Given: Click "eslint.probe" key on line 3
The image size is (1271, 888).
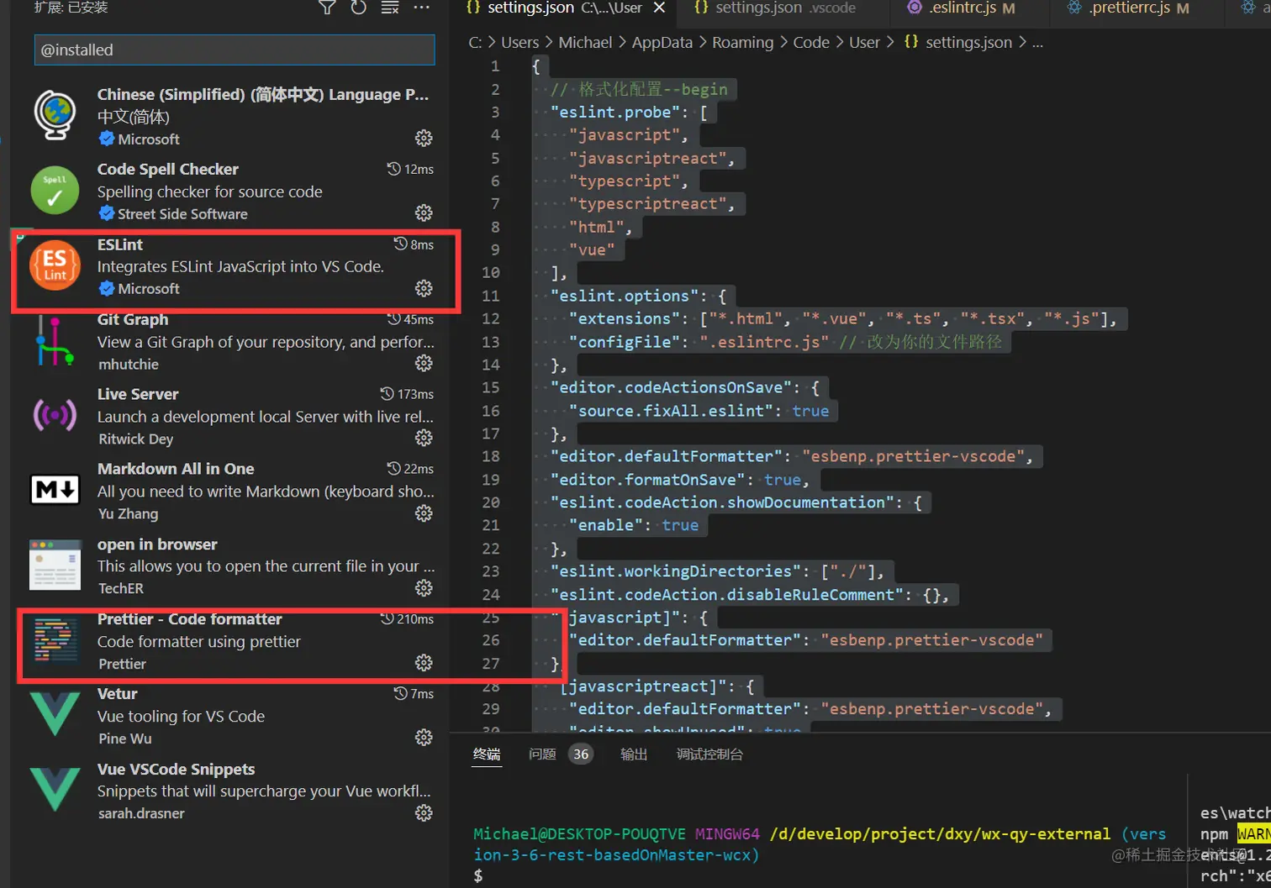Looking at the screenshot, I should [615, 113].
